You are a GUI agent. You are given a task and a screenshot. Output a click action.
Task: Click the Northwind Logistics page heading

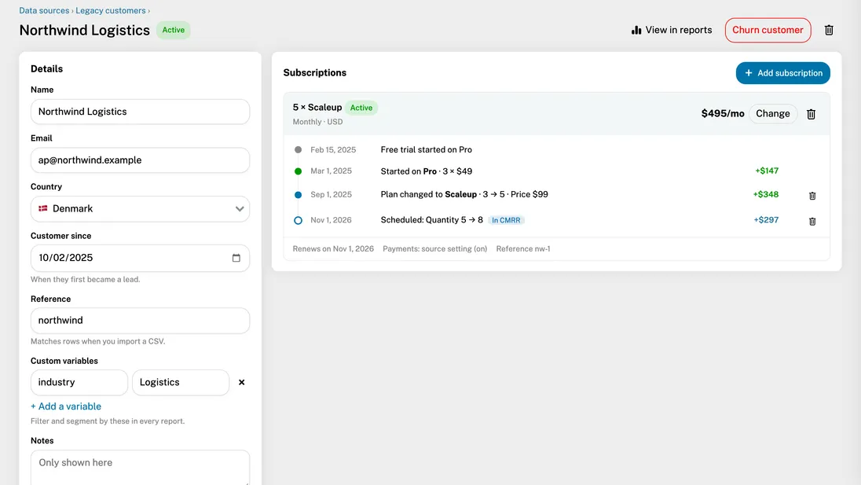click(x=85, y=30)
